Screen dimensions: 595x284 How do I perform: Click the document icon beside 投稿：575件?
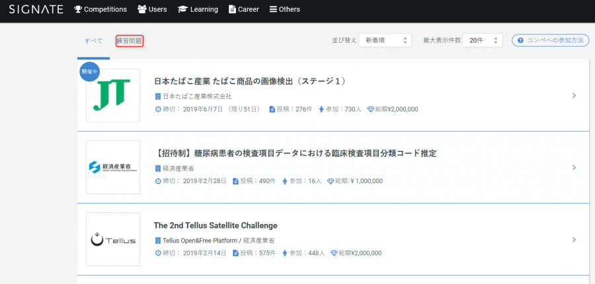(235, 253)
